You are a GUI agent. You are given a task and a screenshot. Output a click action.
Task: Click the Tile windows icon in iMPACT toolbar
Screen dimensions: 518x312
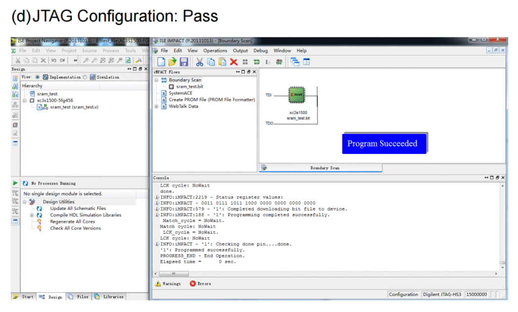coord(307,62)
